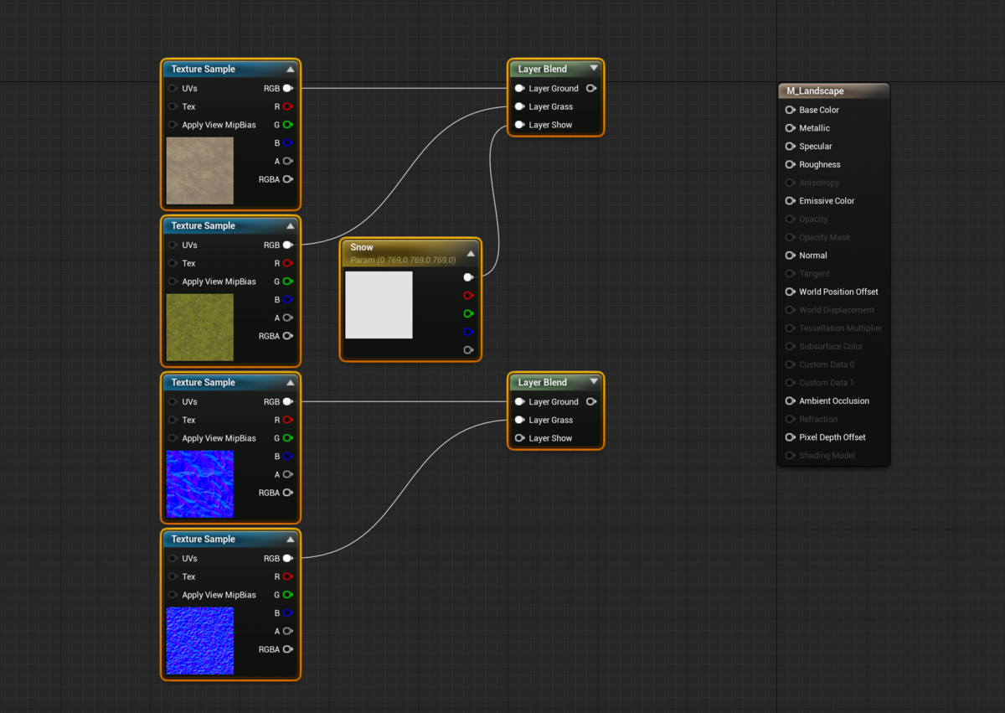This screenshot has height=713, width=1005.
Task: Click the Normal input pin on M_Landscape
Action: (x=790, y=256)
